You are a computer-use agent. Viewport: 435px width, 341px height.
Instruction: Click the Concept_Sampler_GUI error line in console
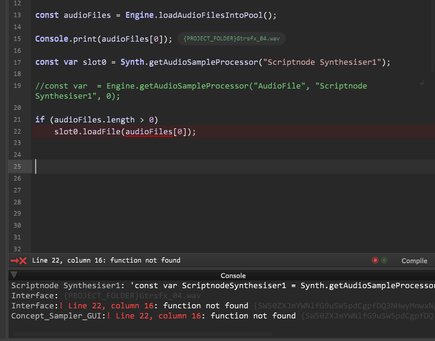pos(155,315)
